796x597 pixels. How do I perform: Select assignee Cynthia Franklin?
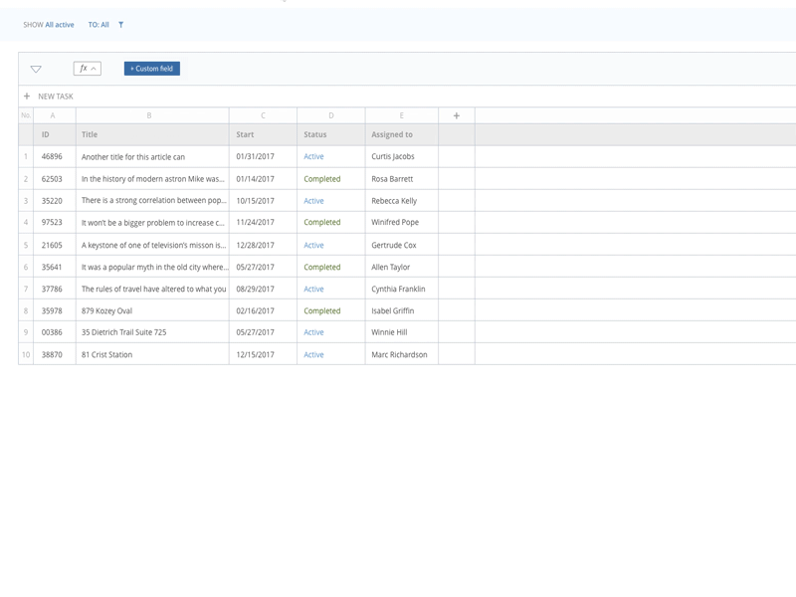point(398,289)
